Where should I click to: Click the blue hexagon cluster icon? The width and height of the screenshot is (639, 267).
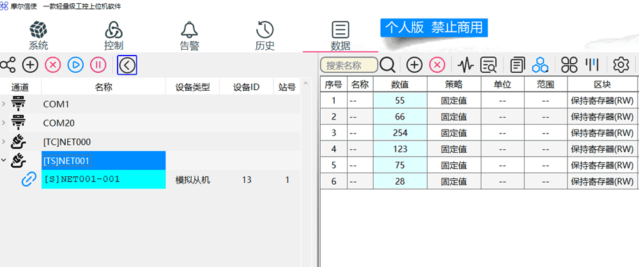point(542,65)
